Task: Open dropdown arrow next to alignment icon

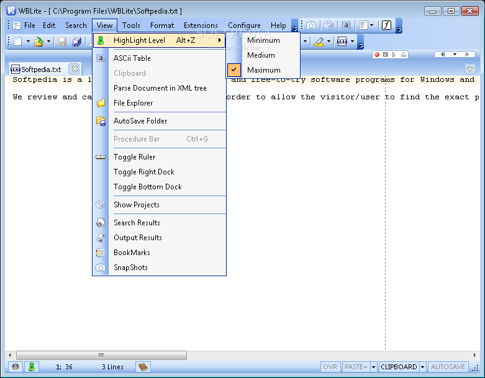Action: pos(372,25)
